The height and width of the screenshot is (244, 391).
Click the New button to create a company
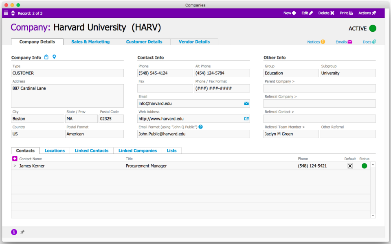click(x=289, y=13)
